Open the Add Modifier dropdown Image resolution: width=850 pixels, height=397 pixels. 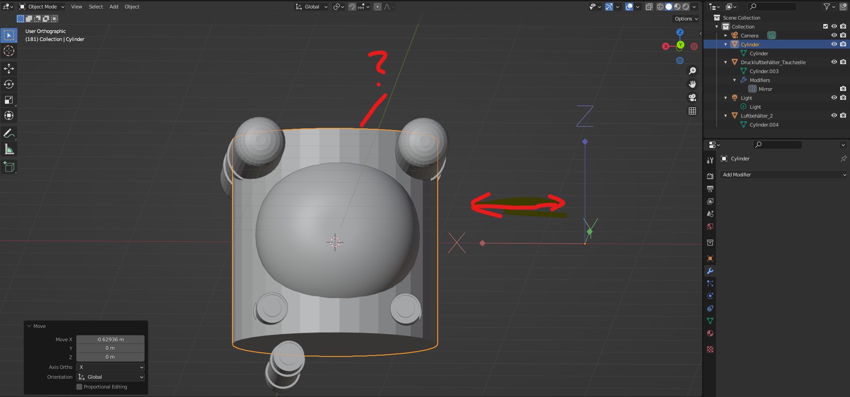[784, 175]
